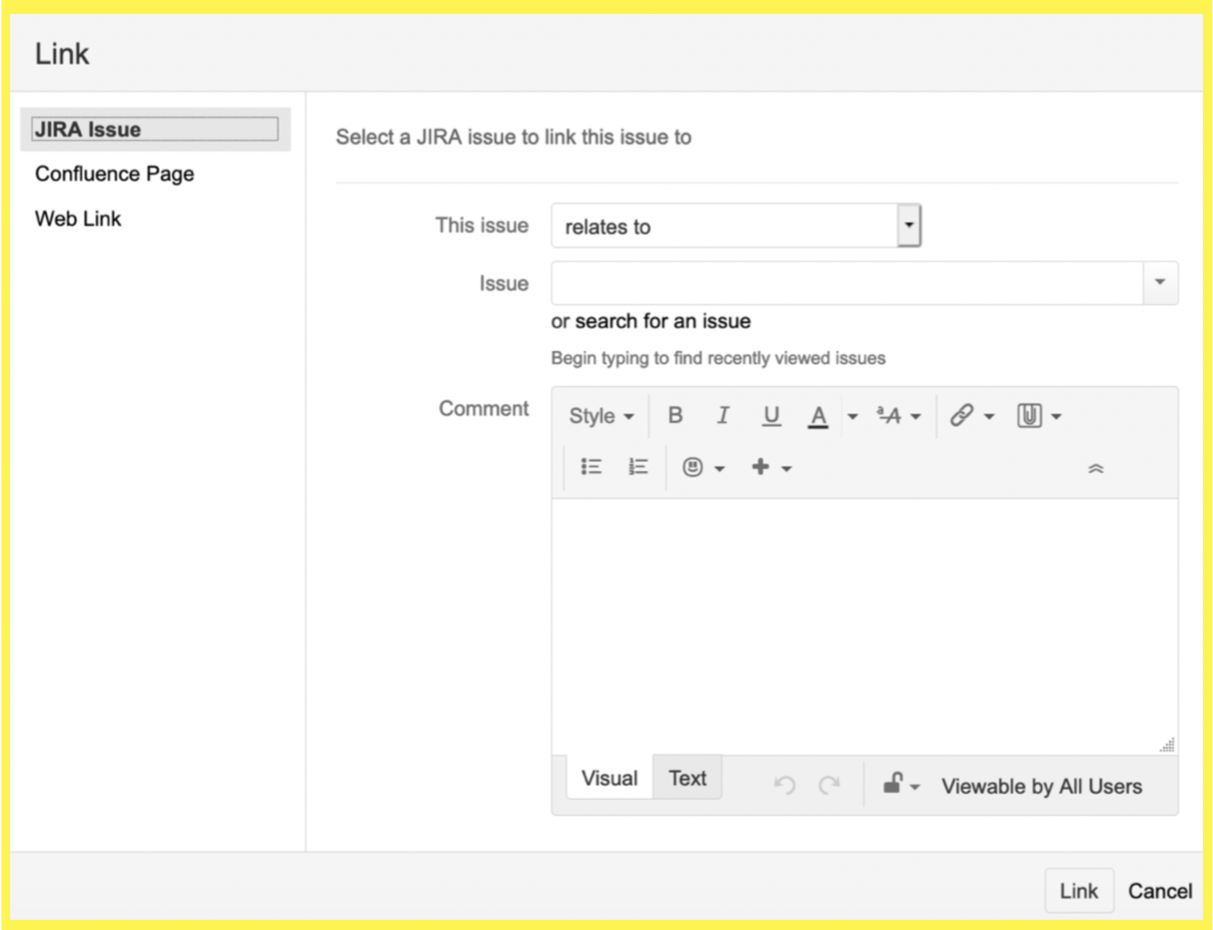Toggle italic formatting in comment editor
Screen dimensions: 1213x930
(723, 416)
